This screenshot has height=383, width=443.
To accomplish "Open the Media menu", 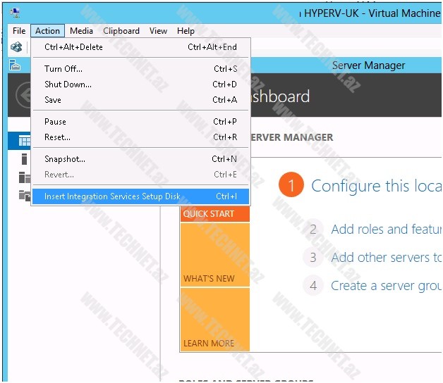I will click(81, 31).
